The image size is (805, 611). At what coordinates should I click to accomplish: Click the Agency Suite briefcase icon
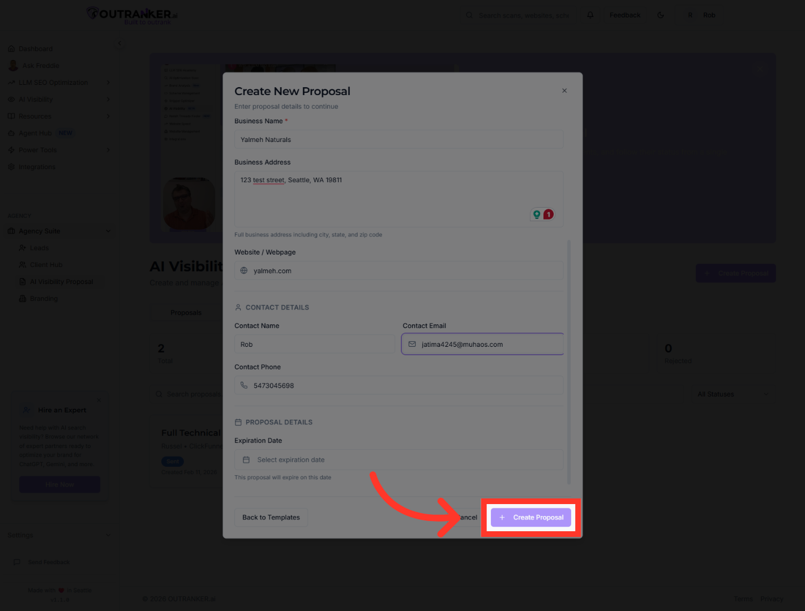[11, 231]
